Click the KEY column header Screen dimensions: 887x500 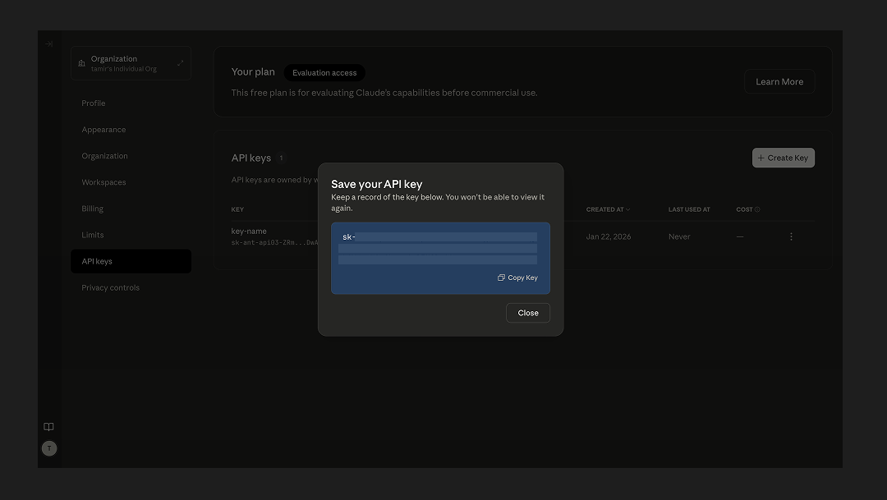pos(237,209)
